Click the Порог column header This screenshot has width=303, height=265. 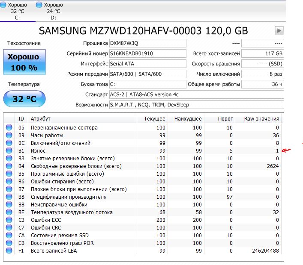(x=220, y=118)
